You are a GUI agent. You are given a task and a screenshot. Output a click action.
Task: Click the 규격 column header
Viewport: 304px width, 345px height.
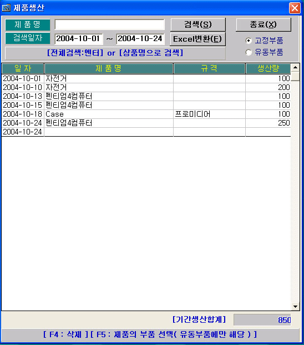pyautogui.click(x=209, y=69)
